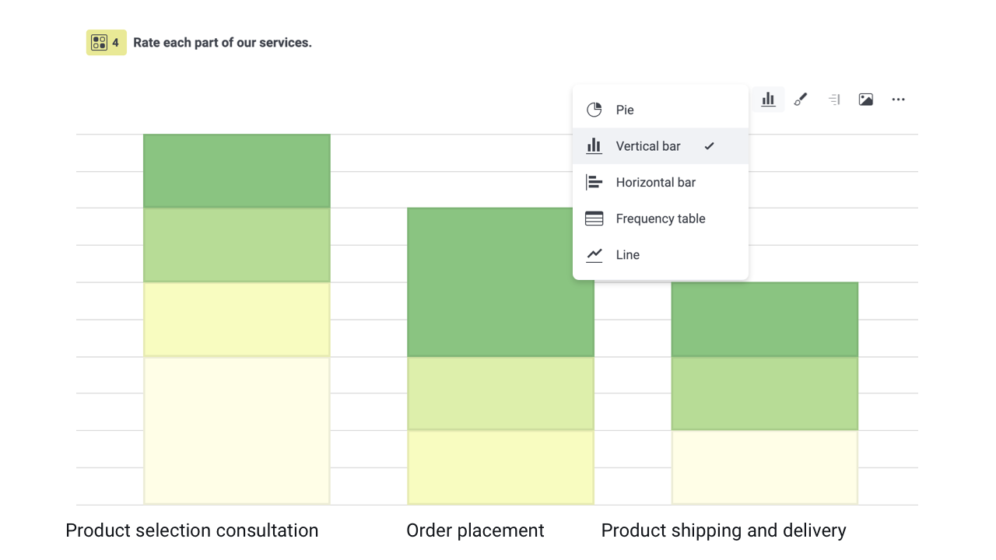Click the Line chart icon in the menu

click(x=594, y=254)
